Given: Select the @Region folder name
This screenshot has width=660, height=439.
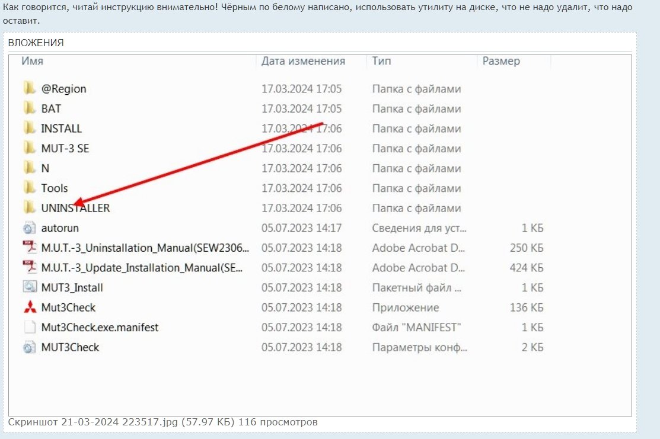Looking at the screenshot, I should click(63, 89).
